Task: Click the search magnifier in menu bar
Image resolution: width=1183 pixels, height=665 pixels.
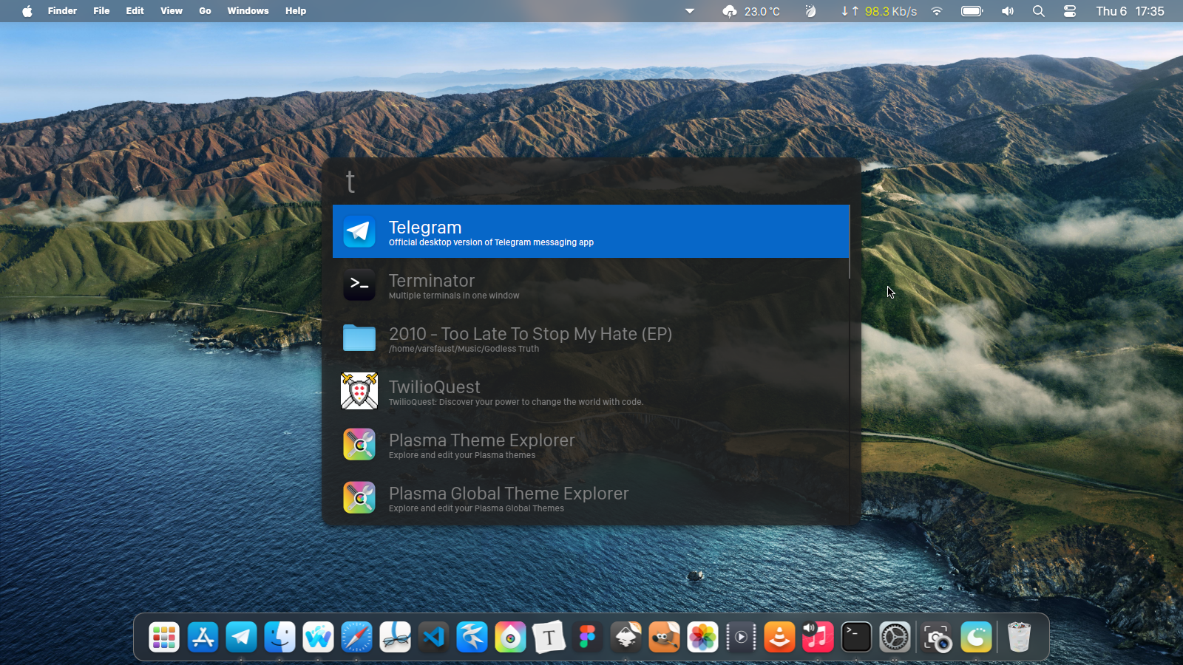Action: tap(1039, 11)
